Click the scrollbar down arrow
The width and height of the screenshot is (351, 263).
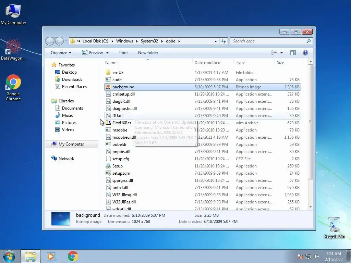(x=311, y=207)
